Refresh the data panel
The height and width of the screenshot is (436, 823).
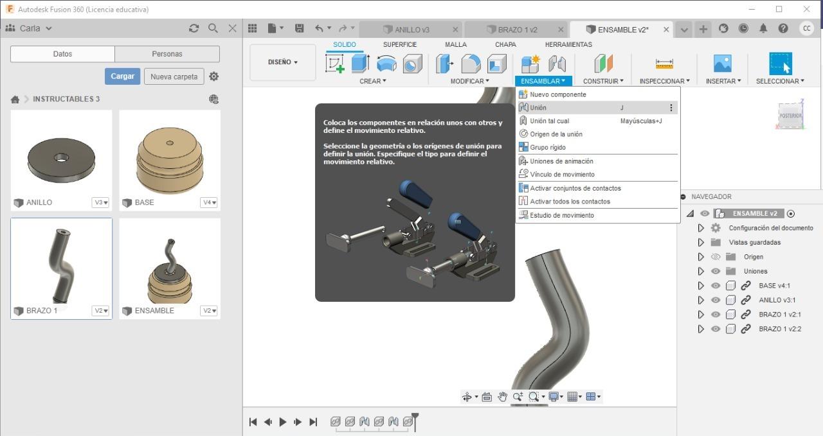tap(194, 28)
